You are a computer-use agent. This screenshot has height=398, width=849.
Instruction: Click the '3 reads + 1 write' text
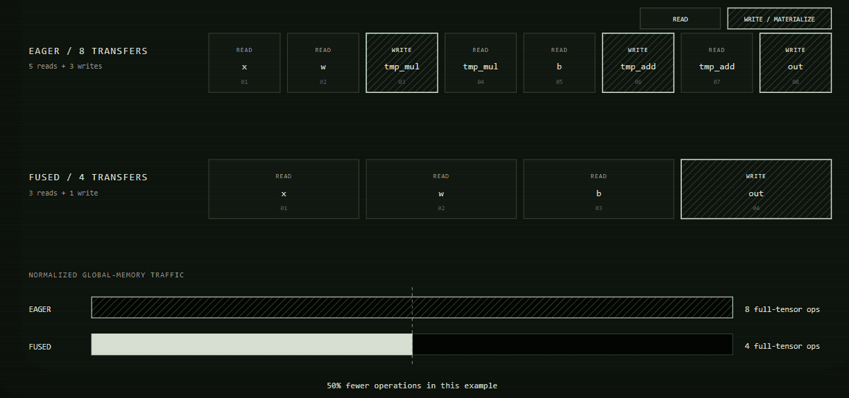tap(63, 193)
